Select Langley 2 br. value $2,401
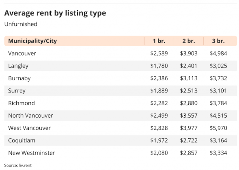Image resolution: width=239 pixels, height=170 pixels. click(189, 66)
